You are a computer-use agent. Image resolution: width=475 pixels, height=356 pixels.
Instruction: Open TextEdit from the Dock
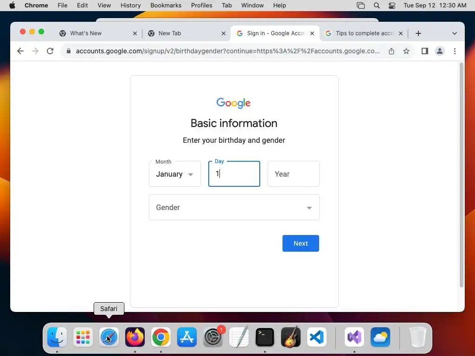coord(239,337)
